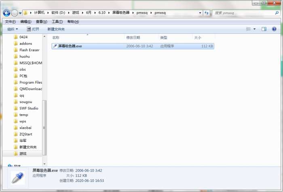This screenshot has height=192, width=283.
Task: Select the qq folder
Action: [22, 95]
